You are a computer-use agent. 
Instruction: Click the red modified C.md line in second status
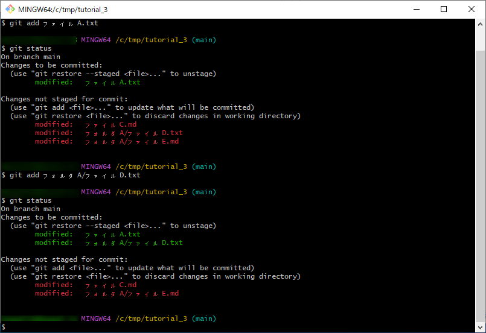click(x=86, y=285)
